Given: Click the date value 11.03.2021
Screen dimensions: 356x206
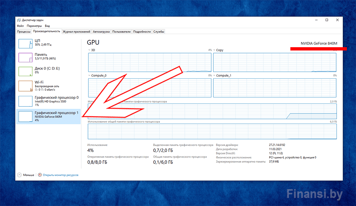Looking at the screenshot, I should pyautogui.click(x=275, y=149).
